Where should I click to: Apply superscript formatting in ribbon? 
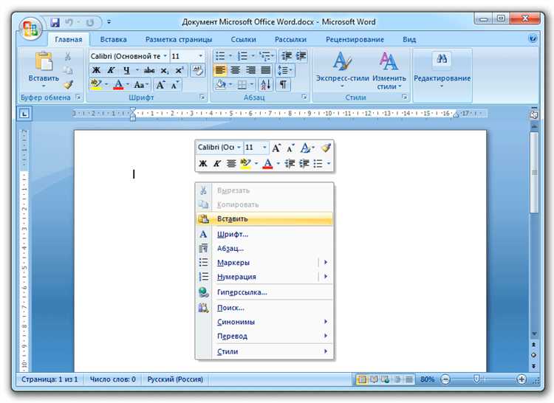[179, 71]
